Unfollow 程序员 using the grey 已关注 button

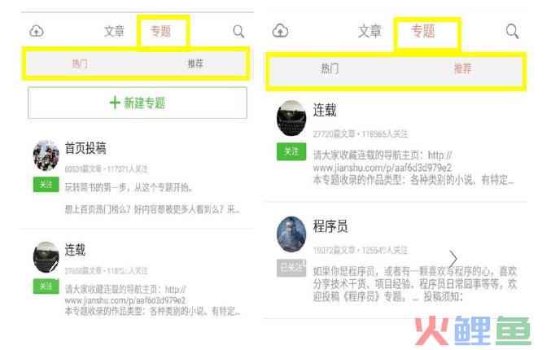291,268
